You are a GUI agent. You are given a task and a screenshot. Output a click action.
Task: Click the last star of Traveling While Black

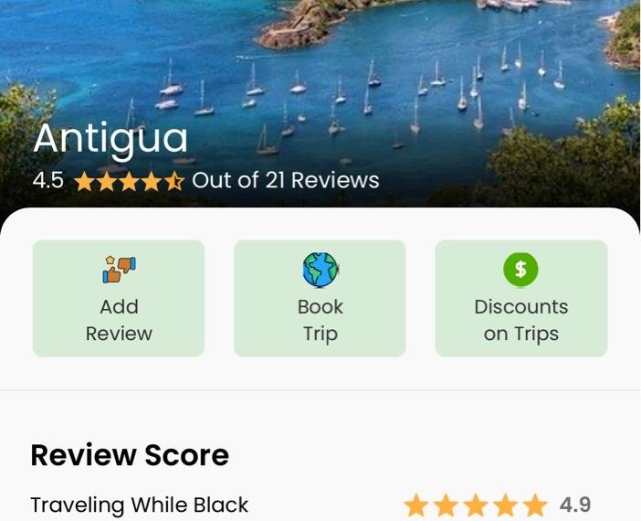click(535, 505)
